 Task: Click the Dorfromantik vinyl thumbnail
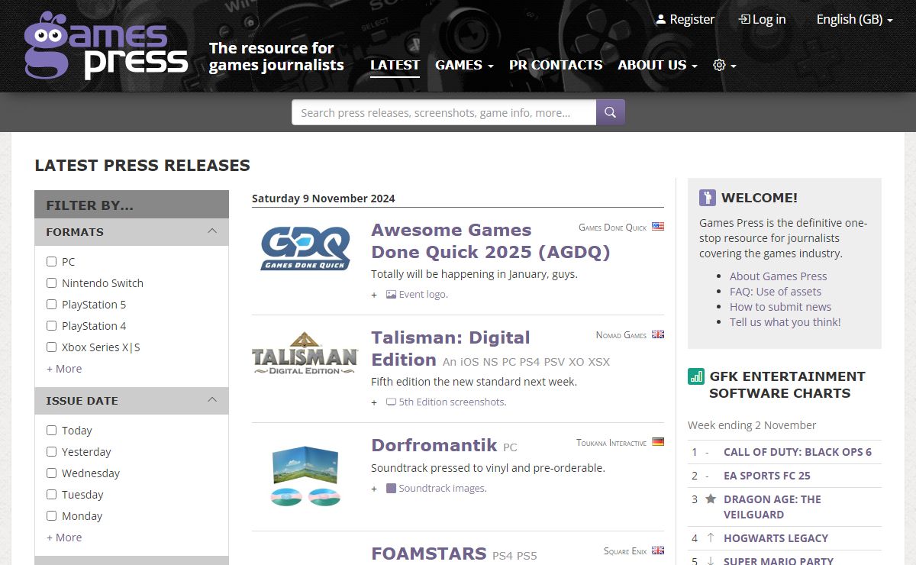(305, 475)
